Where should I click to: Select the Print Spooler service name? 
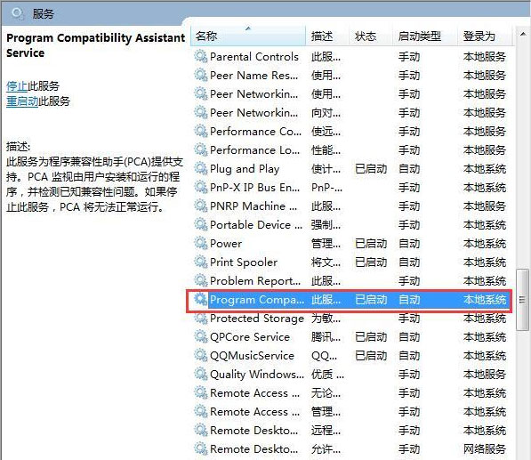[x=244, y=262]
